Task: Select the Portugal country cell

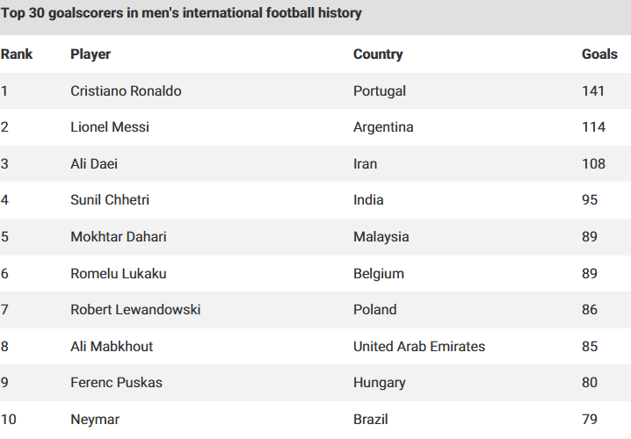Action: coord(380,91)
